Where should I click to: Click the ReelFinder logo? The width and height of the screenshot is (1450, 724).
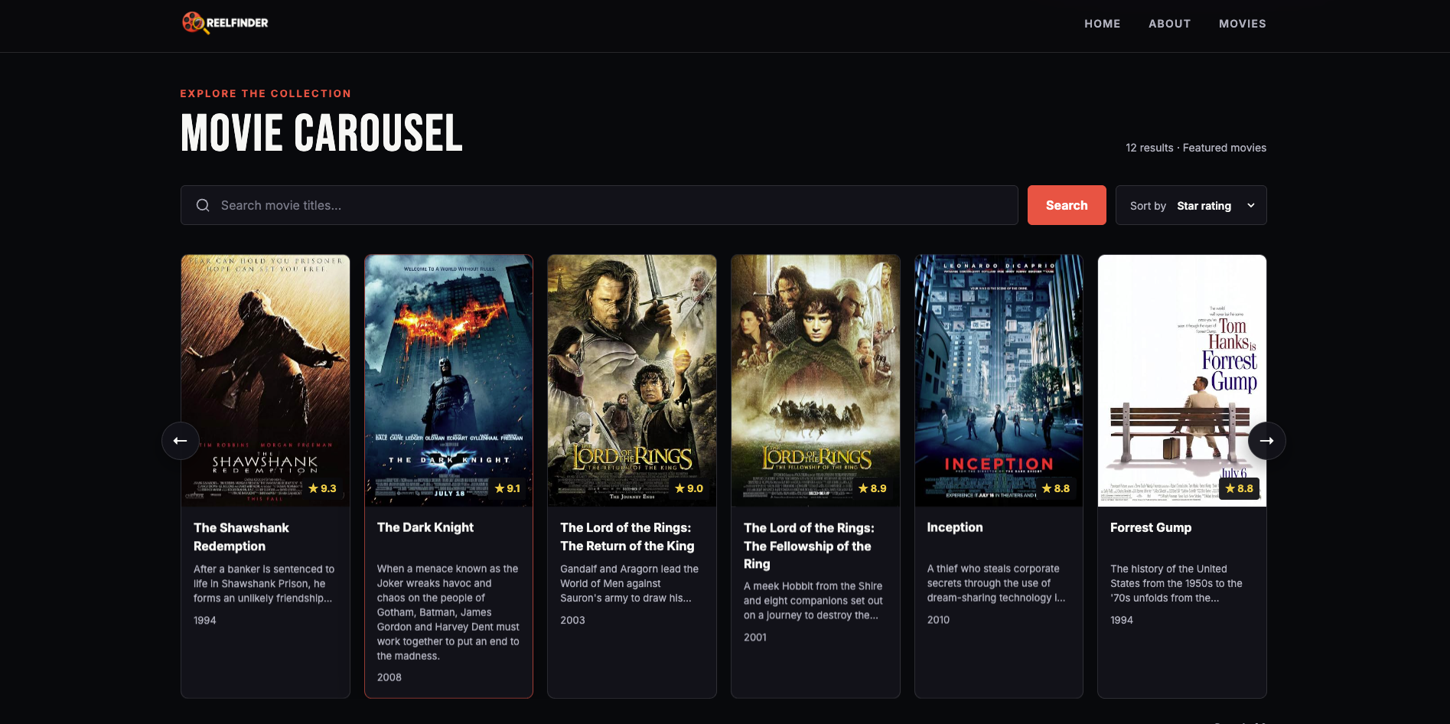tap(225, 23)
